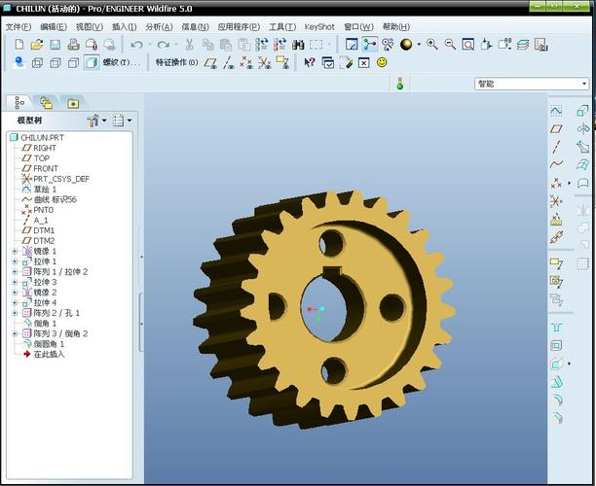This screenshot has width=596, height=486.
Task: Switch to the favorites tab
Action: (73, 103)
